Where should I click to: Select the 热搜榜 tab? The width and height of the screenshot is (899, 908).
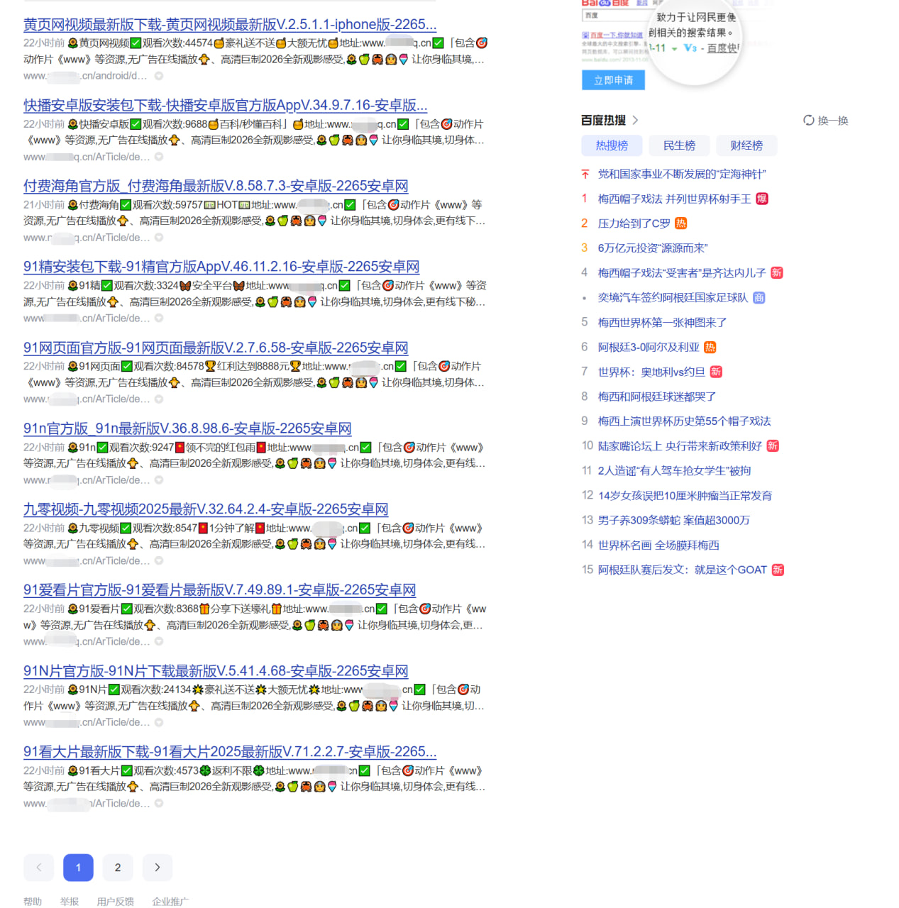612,145
